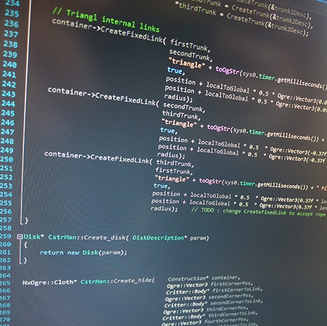The height and width of the screenshot is (326, 327).
Task: Click 'Critter::Body* secondCornerToLink,' parameter
Action: 213,303
